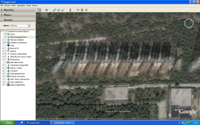
Task: Open the Narzędzia menu
Action: tap(21, 5)
